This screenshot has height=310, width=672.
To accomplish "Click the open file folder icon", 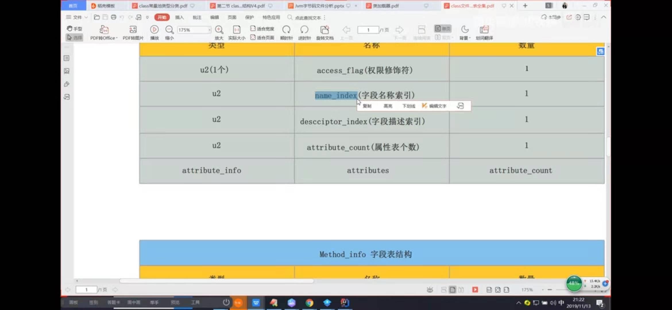I will 97,17.
